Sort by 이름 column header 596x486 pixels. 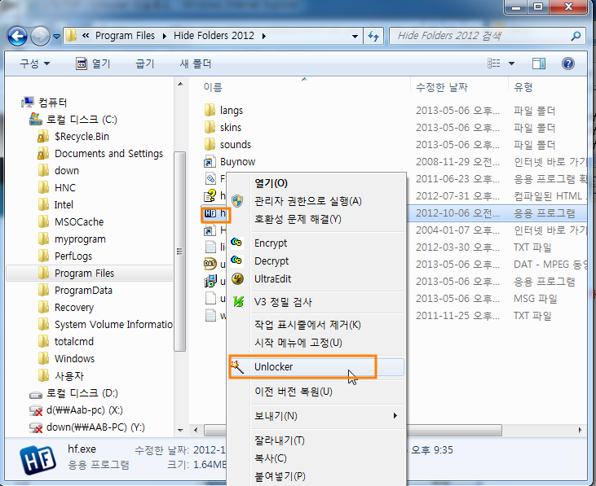(x=213, y=87)
